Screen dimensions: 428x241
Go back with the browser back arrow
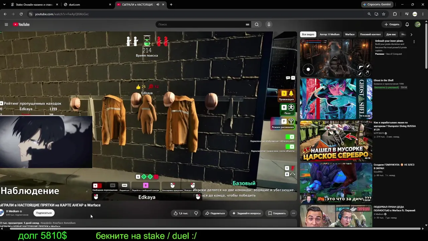click(x=5, y=14)
